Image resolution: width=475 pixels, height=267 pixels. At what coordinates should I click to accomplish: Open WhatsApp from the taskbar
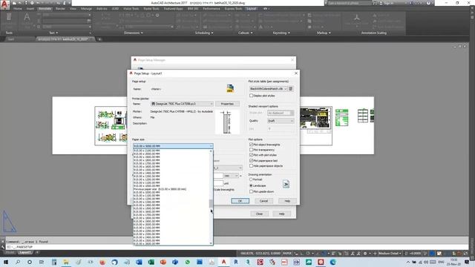click(x=187, y=262)
